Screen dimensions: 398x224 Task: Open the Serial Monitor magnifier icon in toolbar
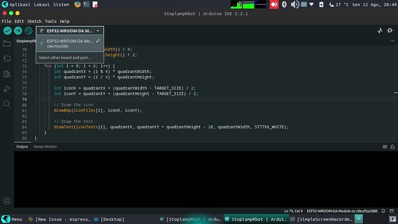[x=390, y=31]
